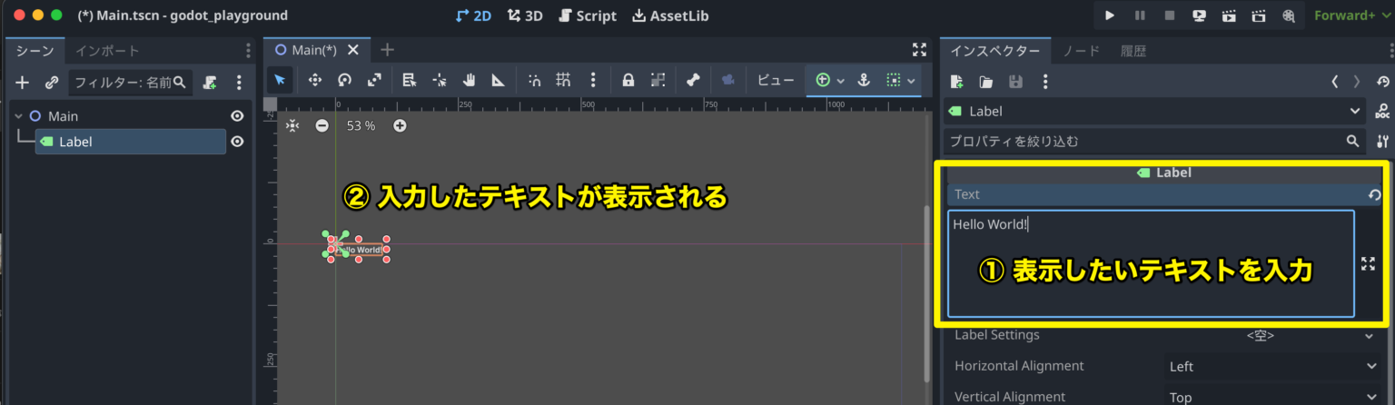Focus the scene tree filter field

131,83
